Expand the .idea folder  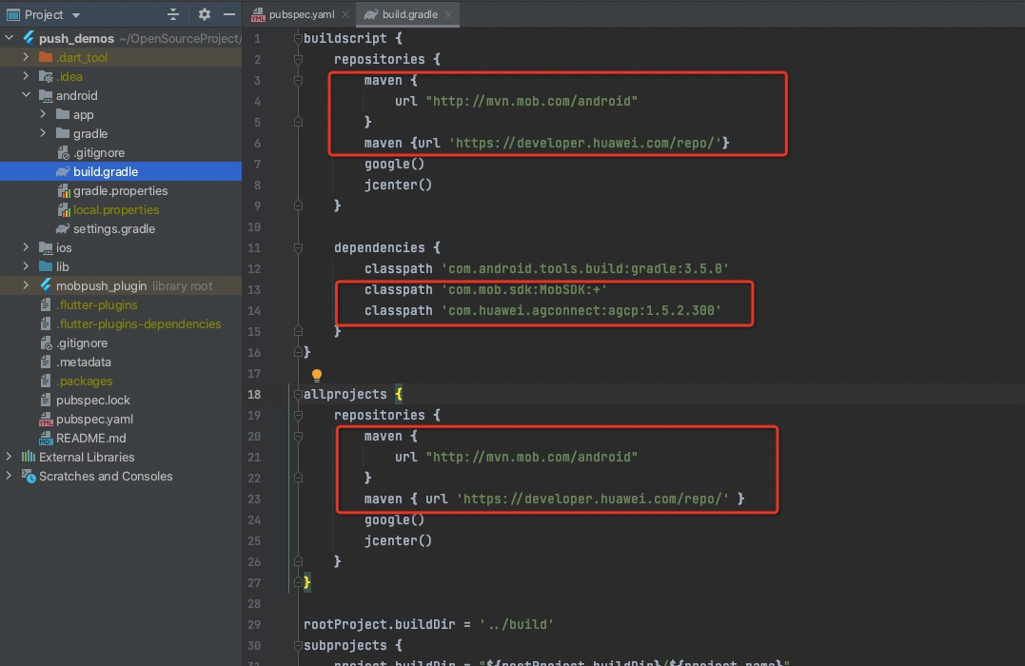[x=26, y=76]
